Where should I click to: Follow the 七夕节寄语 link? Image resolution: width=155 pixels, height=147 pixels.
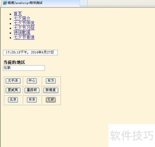pyautogui.click(x=24, y=37)
